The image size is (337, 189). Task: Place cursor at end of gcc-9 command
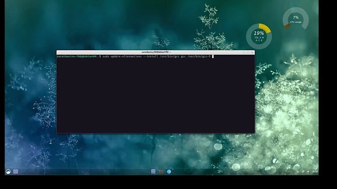pyautogui.click(x=212, y=56)
